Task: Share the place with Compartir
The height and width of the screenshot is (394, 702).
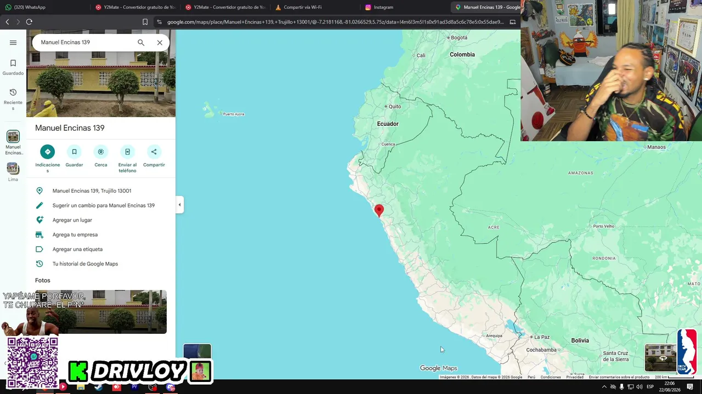Action: [x=154, y=156]
